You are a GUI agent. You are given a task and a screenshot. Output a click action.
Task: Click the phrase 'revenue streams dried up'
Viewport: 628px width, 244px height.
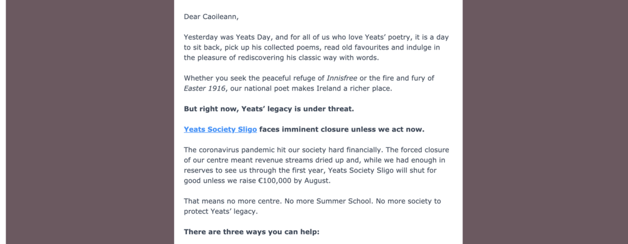299,160
